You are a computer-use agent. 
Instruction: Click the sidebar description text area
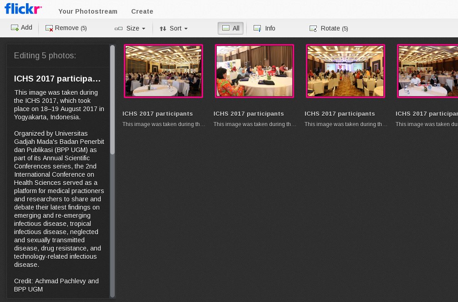tap(59, 190)
